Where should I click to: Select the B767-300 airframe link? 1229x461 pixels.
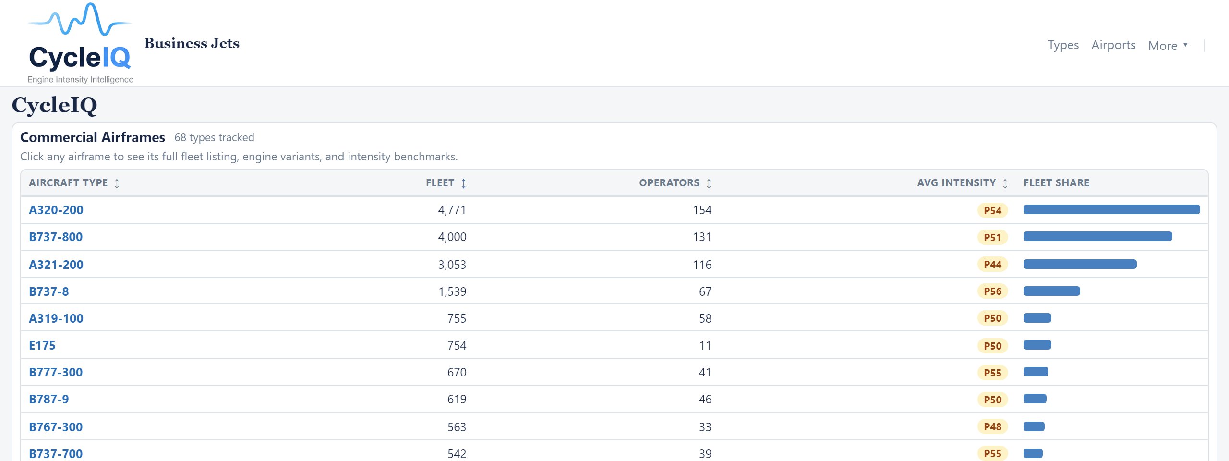pyautogui.click(x=56, y=427)
